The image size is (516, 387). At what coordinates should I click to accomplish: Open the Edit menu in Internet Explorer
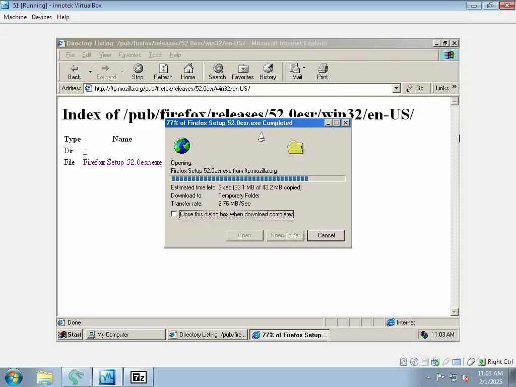point(87,55)
